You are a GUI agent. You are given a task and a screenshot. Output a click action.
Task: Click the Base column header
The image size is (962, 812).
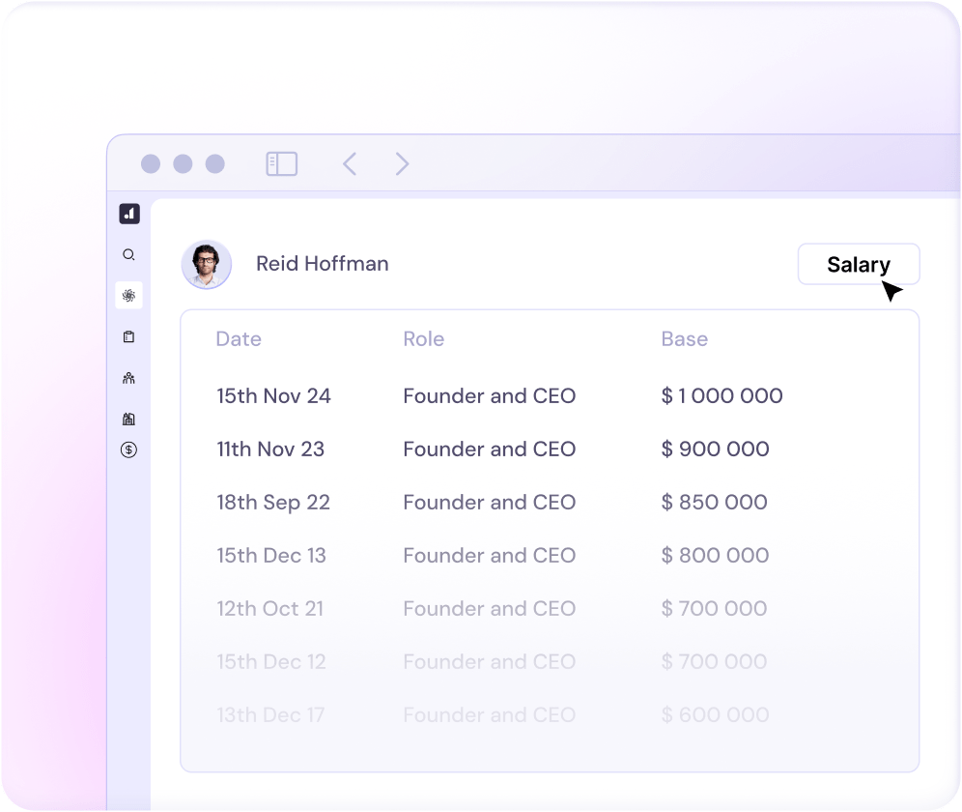(684, 339)
